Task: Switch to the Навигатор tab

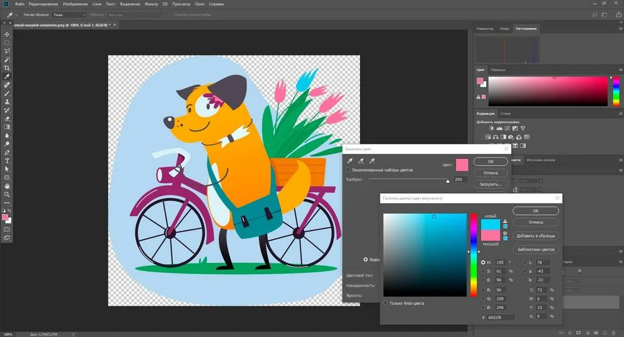Action: pos(485,29)
